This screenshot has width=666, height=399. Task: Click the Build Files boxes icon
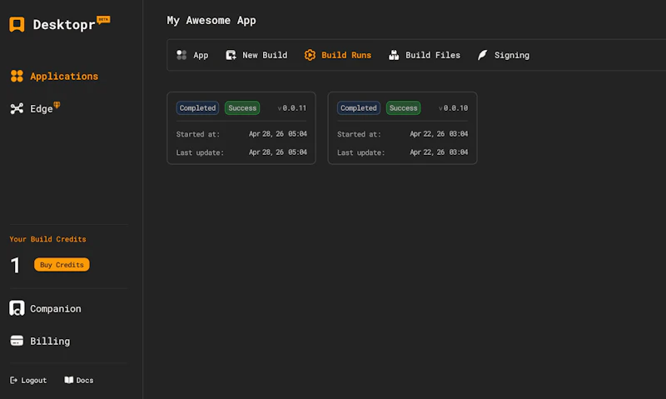[394, 55]
